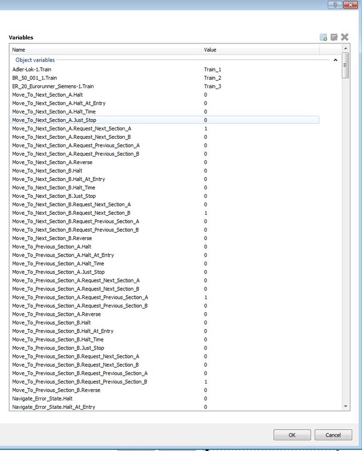This screenshot has width=362, height=451.
Task: Select Move_To_Next_Section_B.Reverse row
Action: point(164,238)
